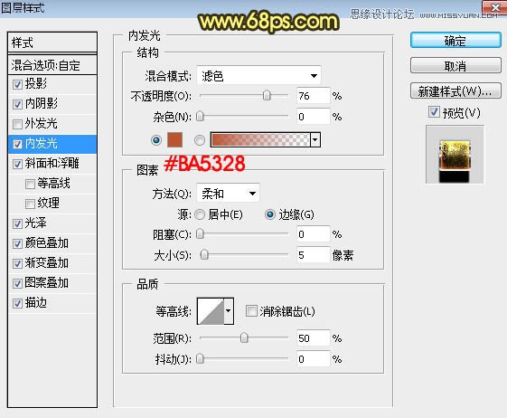507x418 pixels.
Task: Click the 新建样式 new style button
Action: click(455, 91)
